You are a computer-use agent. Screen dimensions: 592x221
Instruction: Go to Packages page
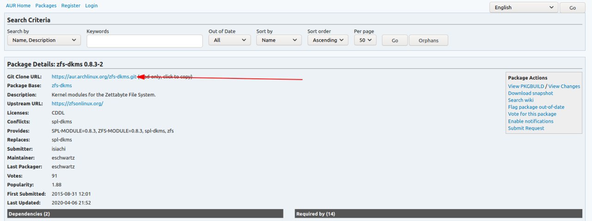(46, 6)
